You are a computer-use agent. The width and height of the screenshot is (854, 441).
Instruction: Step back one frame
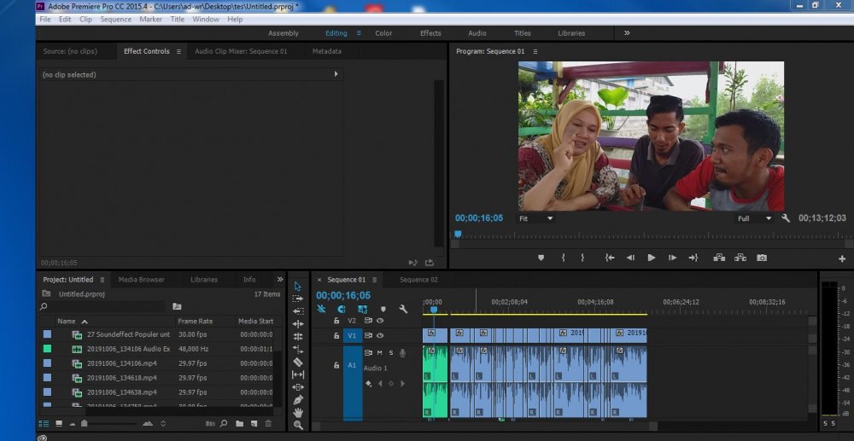[630, 258]
